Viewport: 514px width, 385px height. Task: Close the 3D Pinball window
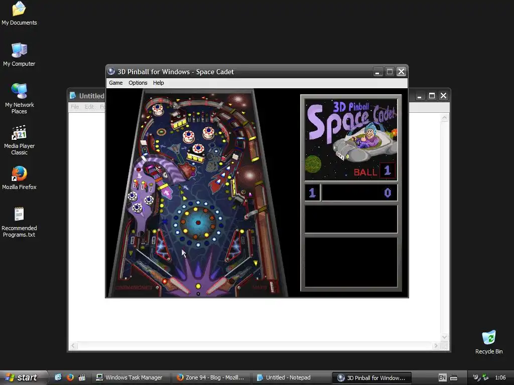401,72
